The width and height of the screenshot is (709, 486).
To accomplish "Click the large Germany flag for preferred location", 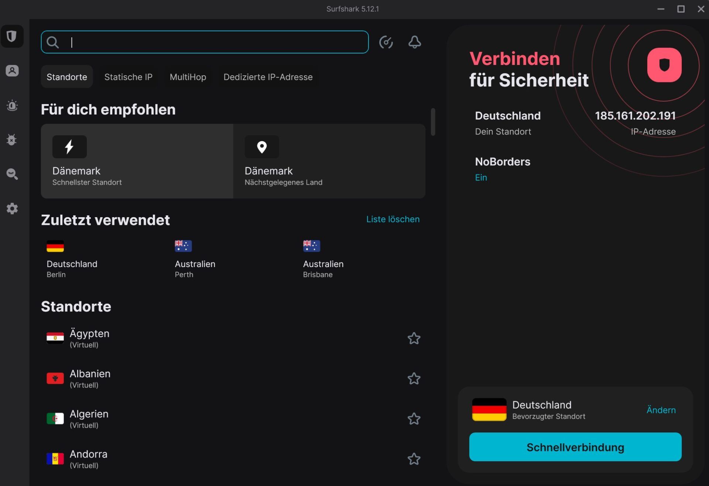I will pos(489,410).
